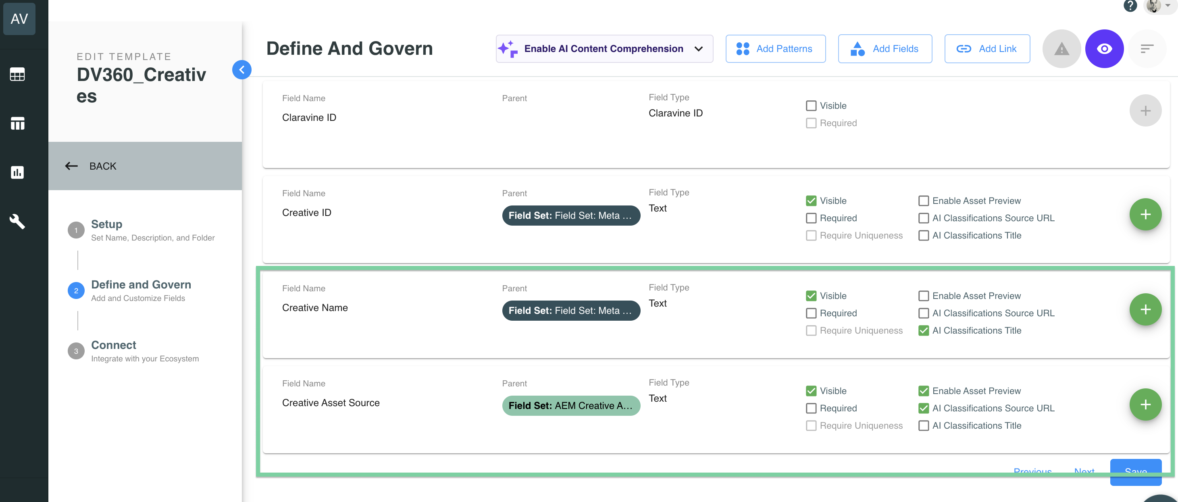The height and width of the screenshot is (502, 1178).
Task: Click Creative Asset Source field name
Action: (331, 403)
